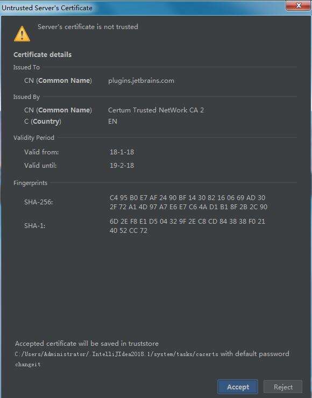Click the Fingerprints section label
The width and height of the screenshot is (312, 398).
(30, 183)
